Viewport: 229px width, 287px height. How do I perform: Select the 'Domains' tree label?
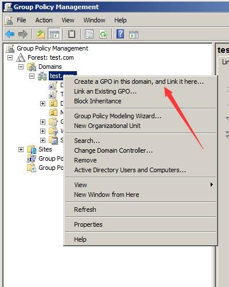click(50, 67)
